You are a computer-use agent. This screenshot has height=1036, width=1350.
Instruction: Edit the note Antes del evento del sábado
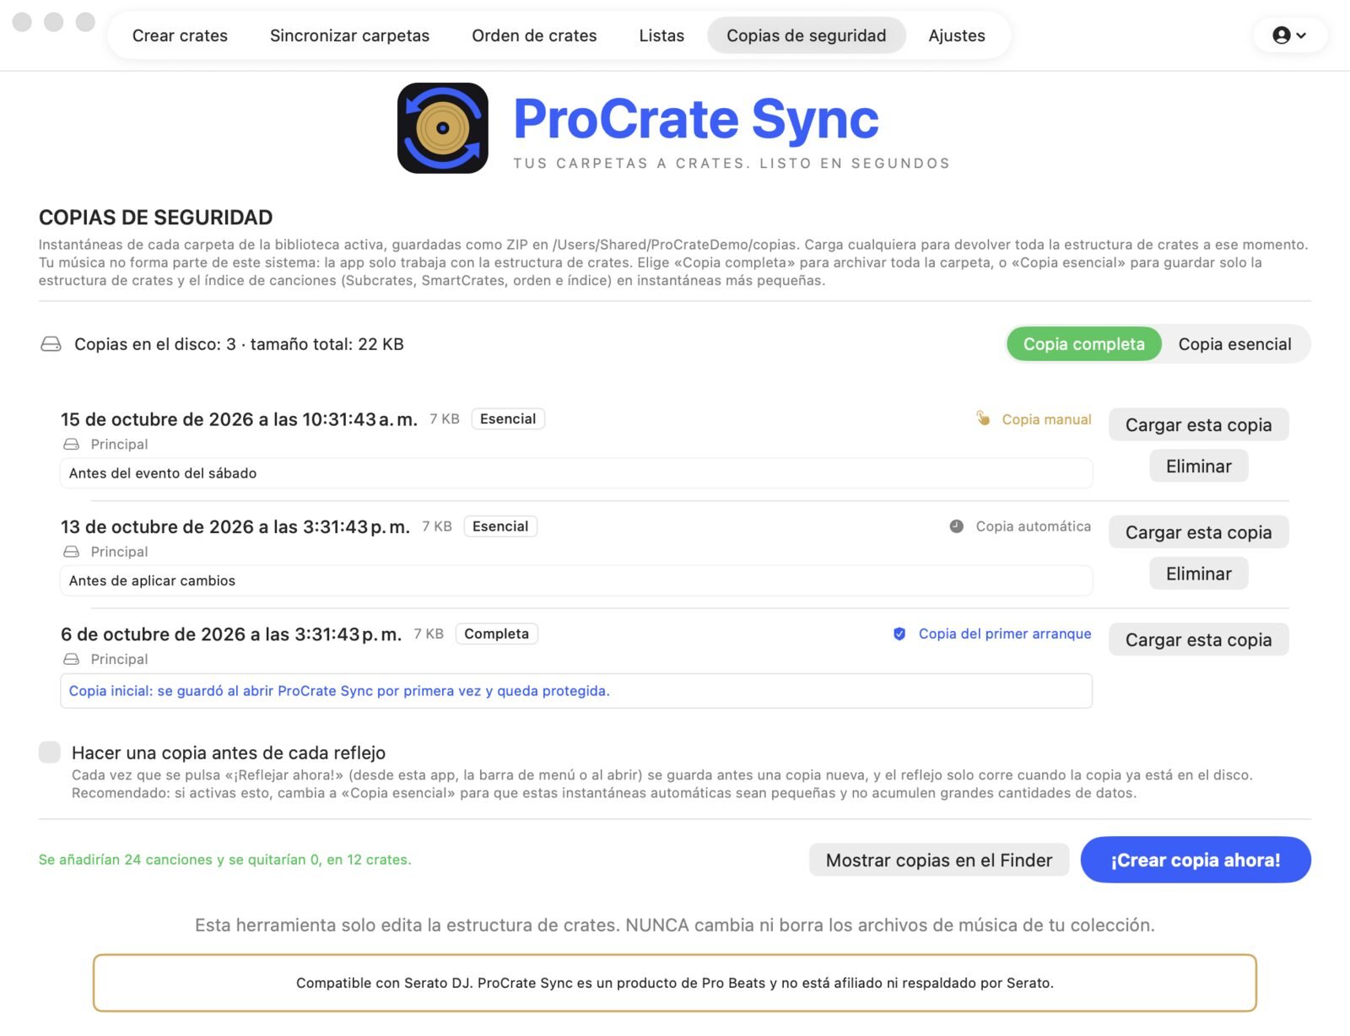tap(576, 473)
